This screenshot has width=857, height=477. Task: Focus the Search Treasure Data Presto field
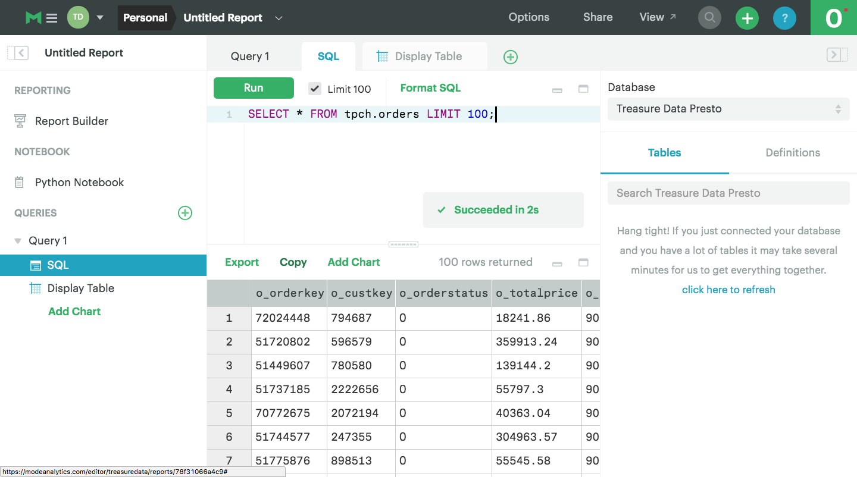728,193
